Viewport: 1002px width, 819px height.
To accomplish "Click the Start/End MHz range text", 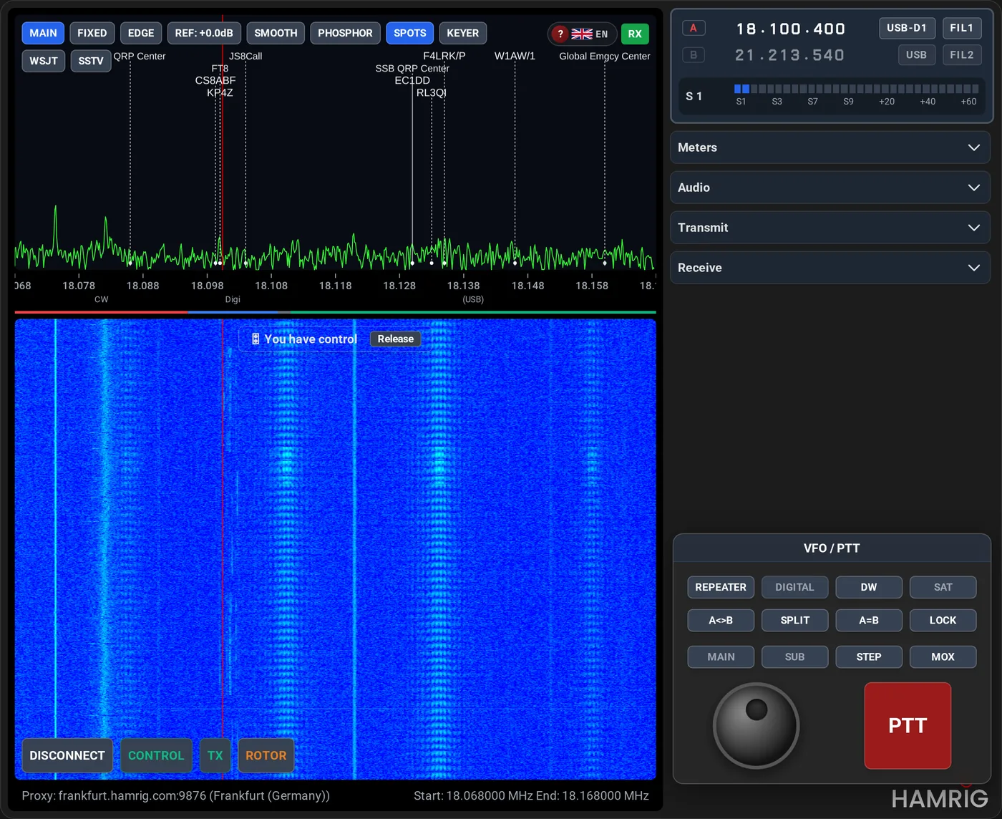I will [531, 795].
